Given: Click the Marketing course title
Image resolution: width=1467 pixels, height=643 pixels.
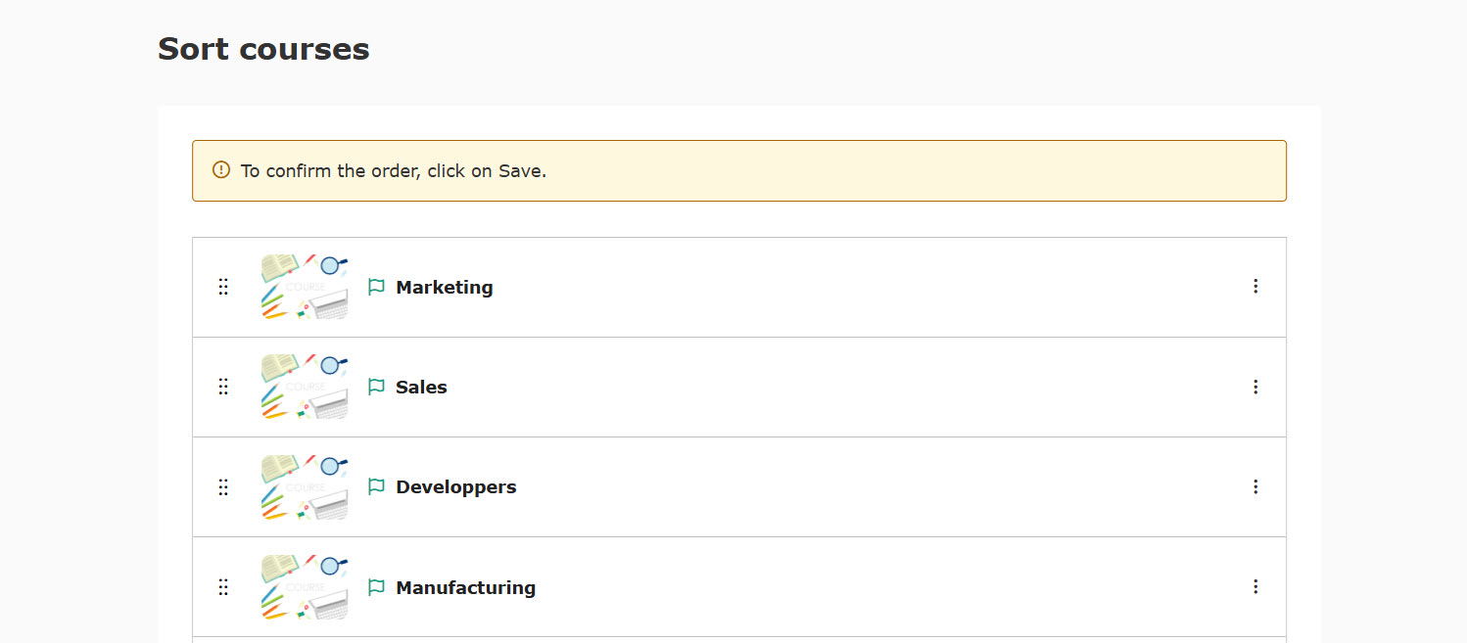Looking at the screenshot, I should click(x=444, y=287).
